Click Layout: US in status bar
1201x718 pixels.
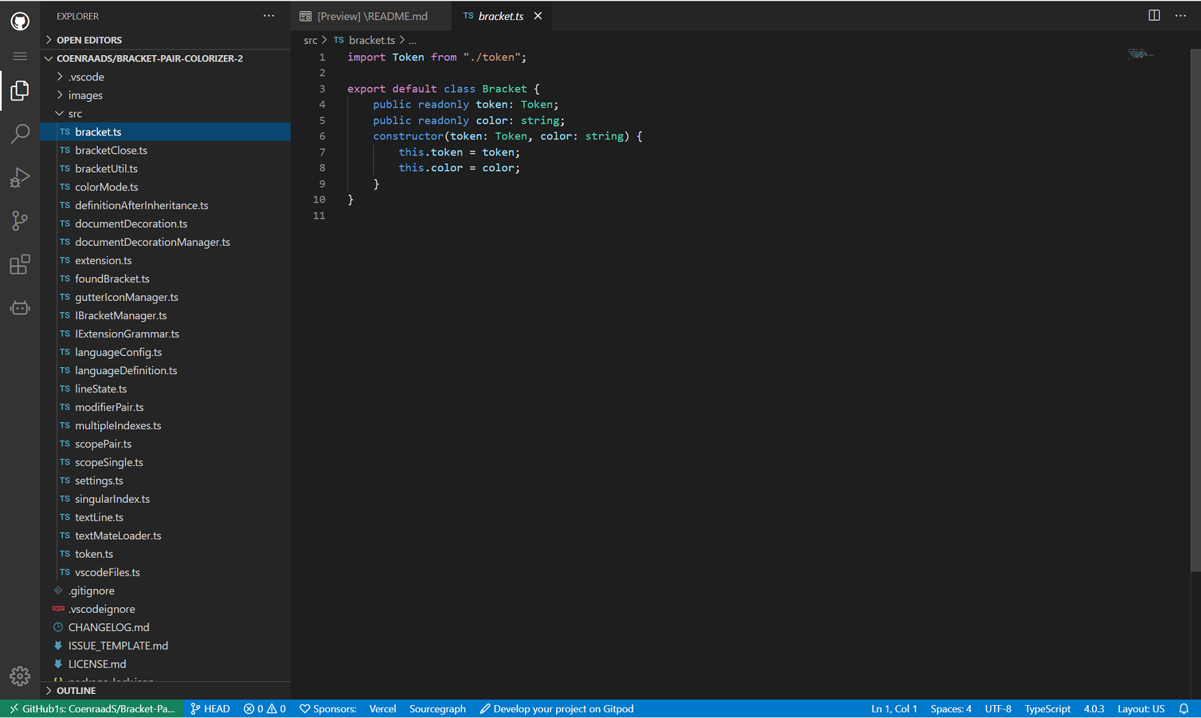coord(1141,708)
